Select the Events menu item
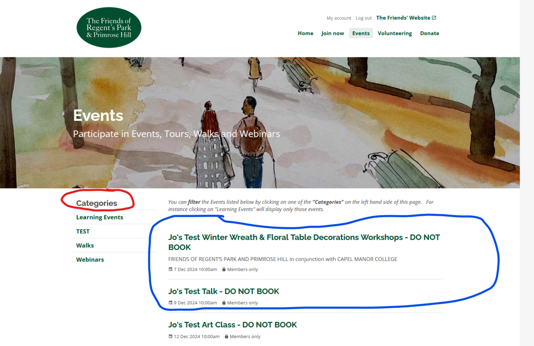534x346 pixels. [x=361, y=33]
